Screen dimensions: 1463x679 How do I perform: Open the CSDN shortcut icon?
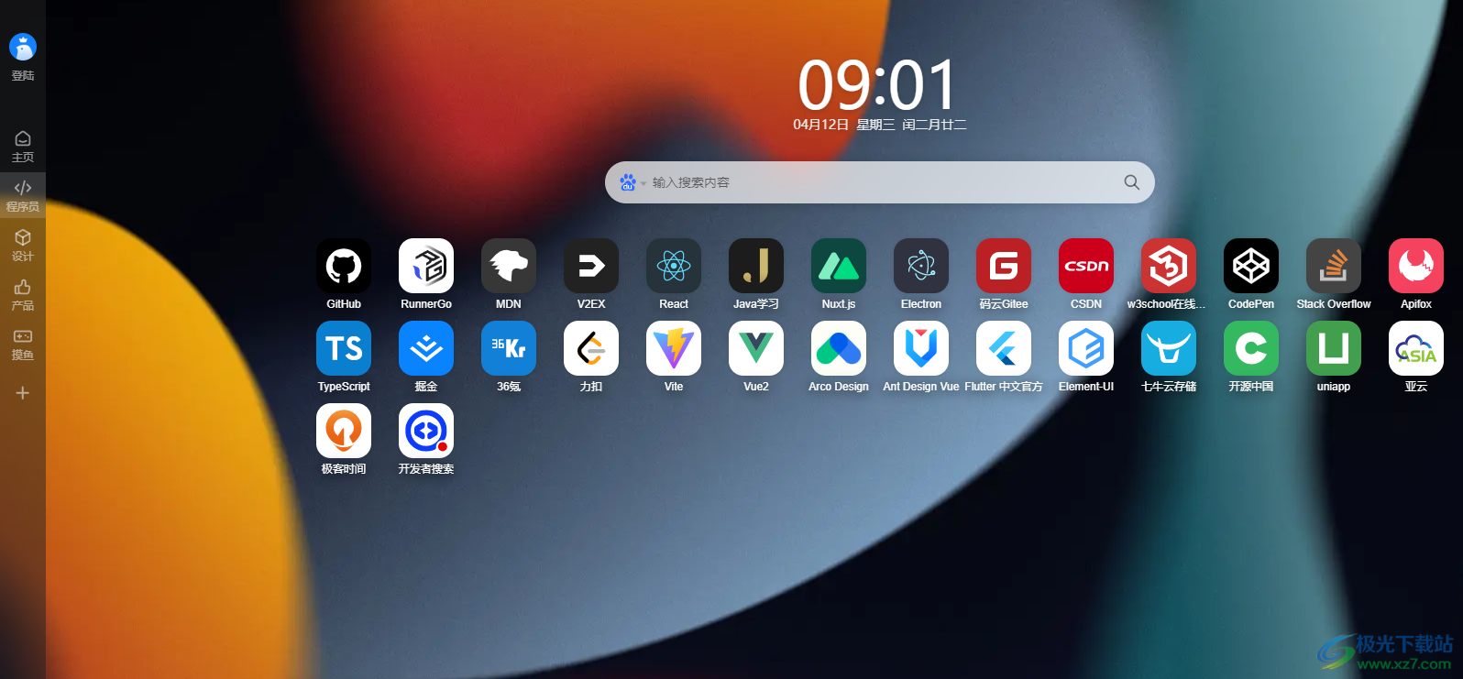pyautogui.click(x=1086, y=266)
